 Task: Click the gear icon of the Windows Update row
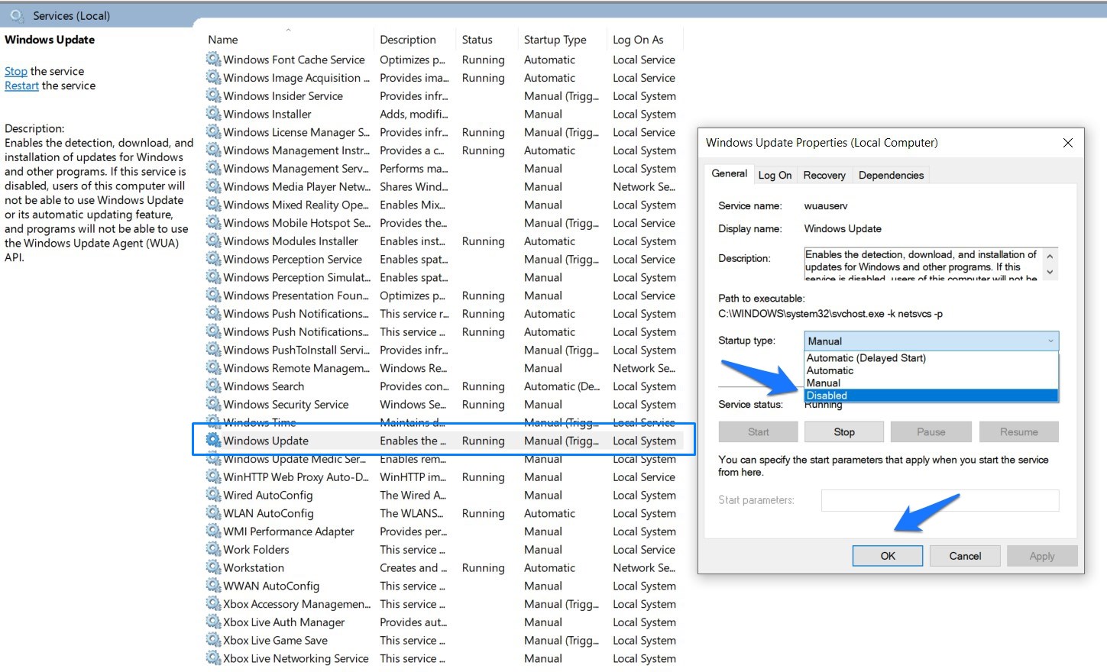click(213, 440)
